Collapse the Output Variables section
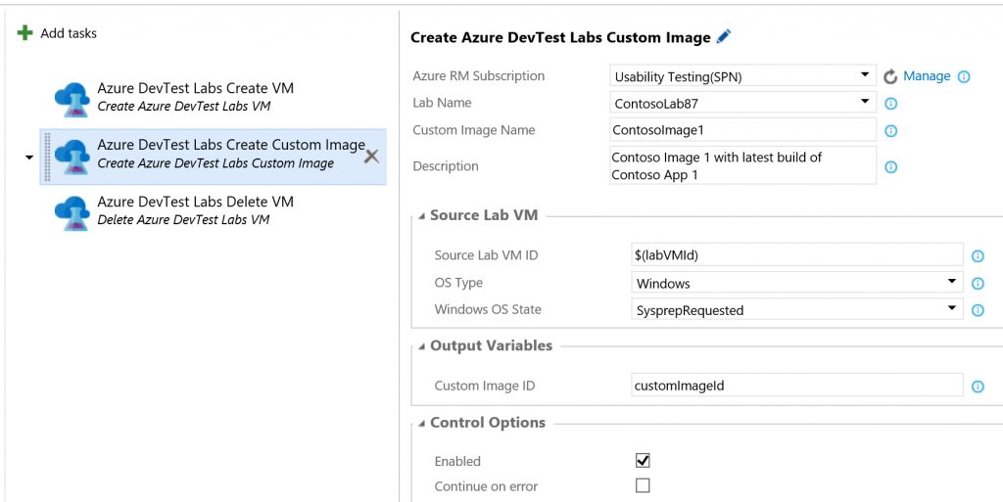The width and height of the screenshot is (1003, 502). (x=421, y=346)
